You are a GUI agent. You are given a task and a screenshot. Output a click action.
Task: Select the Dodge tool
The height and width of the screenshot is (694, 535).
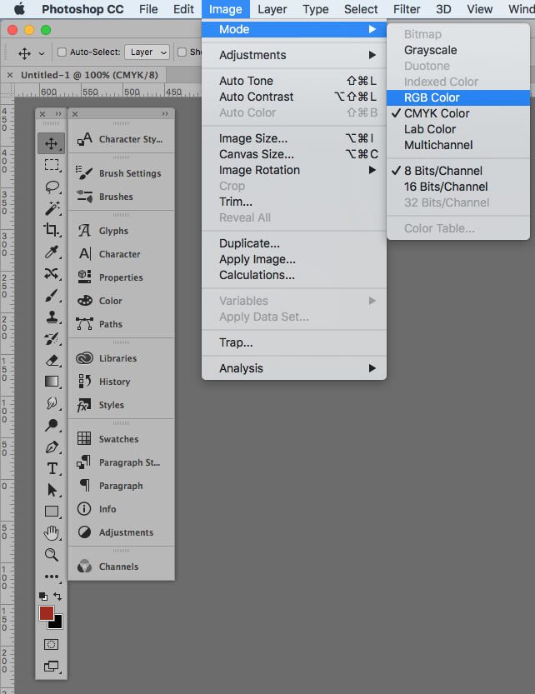52,424
